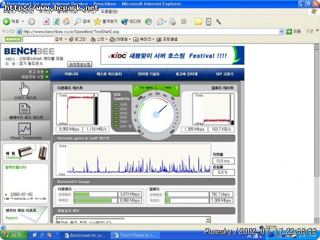Click the tools wrench icon in toolbar
This screenshot has height=240, width=320.
click(218, 22)
